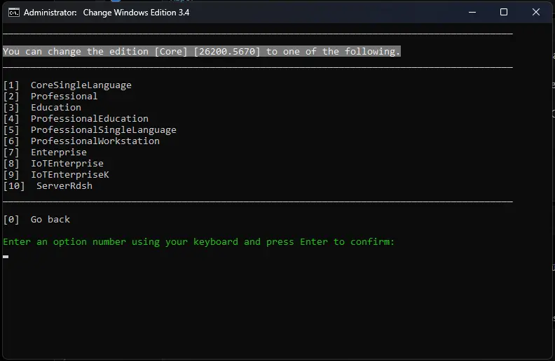Viewport: 555px width, 361px height.
Task: Click the '[0] Go back' line
Action: tap(36, 220)
